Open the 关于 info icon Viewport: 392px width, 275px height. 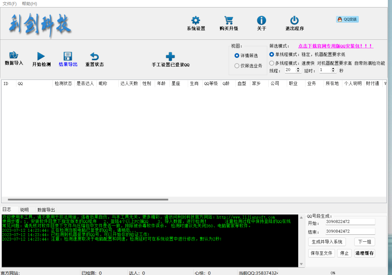coord(261,21)
